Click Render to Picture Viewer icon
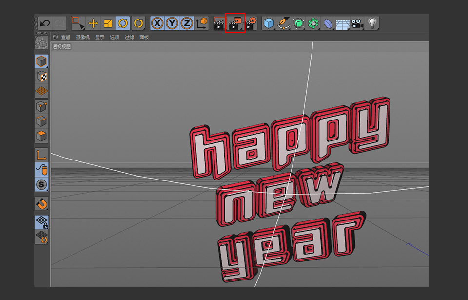Screen dimensions: 468x300 pyautogui.click(x=235, y=23)
